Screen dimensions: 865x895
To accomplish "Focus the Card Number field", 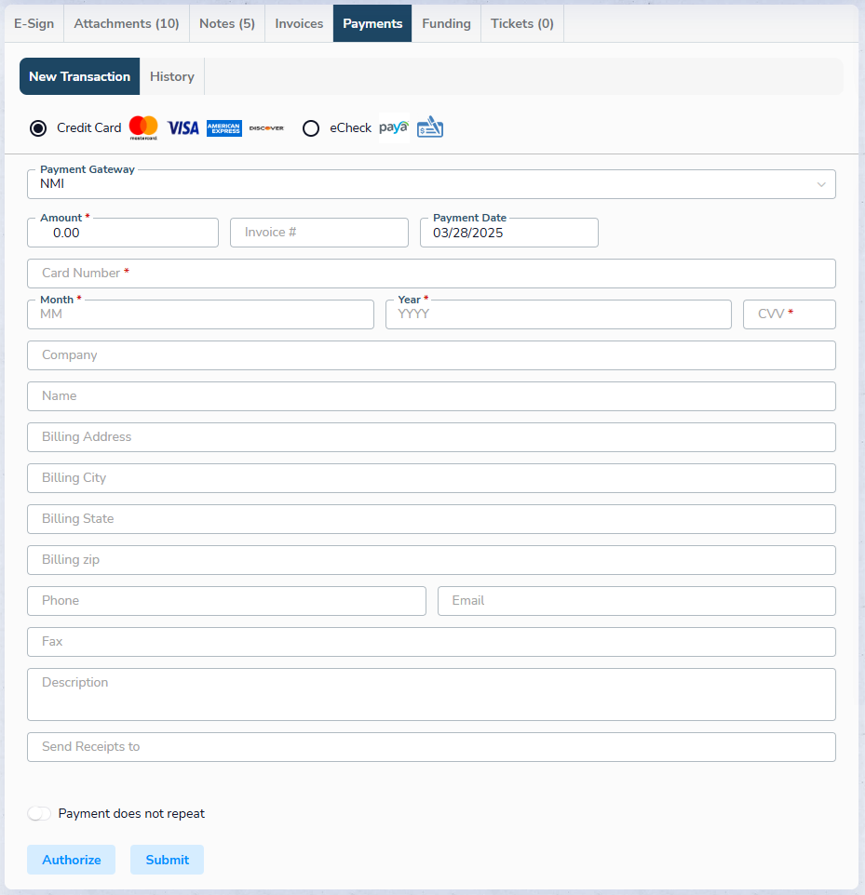I will [431, 274].
